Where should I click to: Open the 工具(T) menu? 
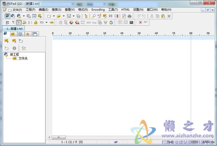tap(113, 10)
